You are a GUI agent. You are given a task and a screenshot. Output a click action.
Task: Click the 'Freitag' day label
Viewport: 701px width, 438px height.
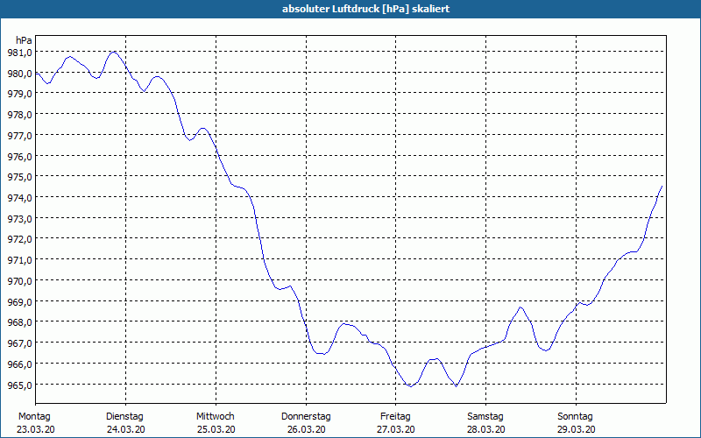coord(395,417)
